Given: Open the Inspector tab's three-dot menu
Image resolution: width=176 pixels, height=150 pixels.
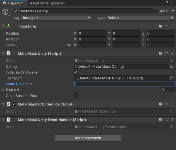Looking at the screenshot, I should coord(172,3).
